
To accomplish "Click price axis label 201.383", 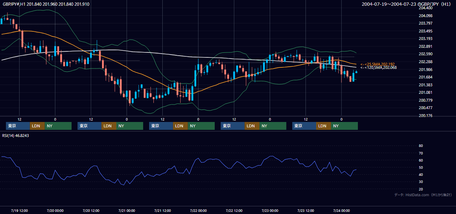I will pos(425,85).
